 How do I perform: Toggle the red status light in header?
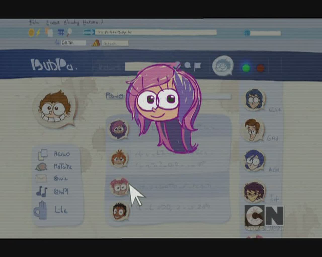(x=260, y=68)
